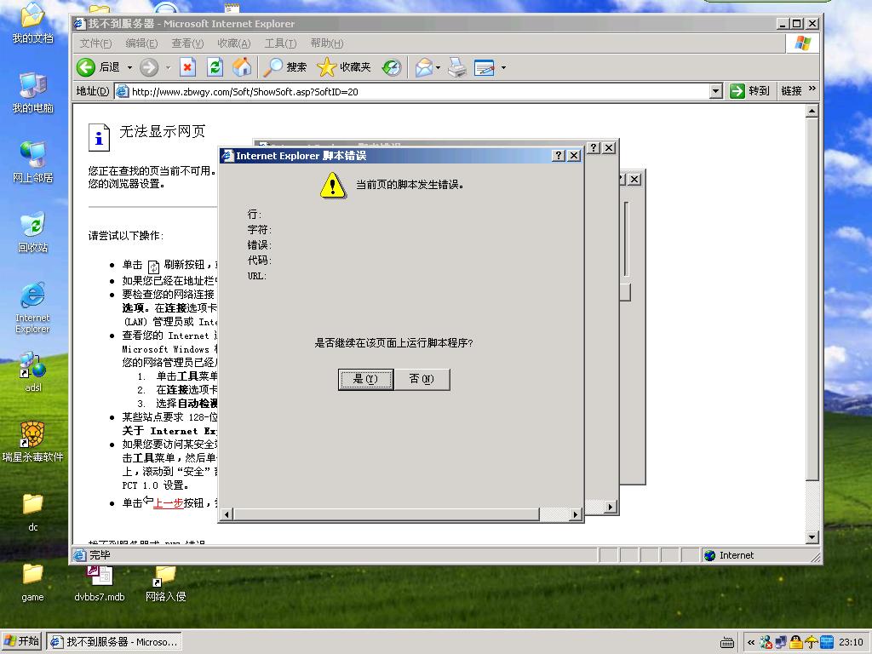Viewport: 872px width, 654px height.
Task: Open the 工具(T) menu
Action: 280,43
